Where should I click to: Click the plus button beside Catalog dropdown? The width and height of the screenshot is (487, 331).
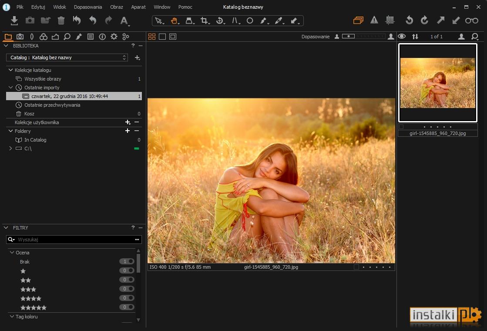coord(137,57)
